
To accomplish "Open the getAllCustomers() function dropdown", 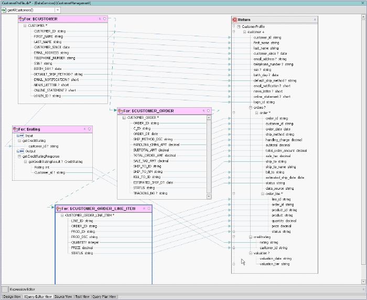I will [x=58, y=10].
